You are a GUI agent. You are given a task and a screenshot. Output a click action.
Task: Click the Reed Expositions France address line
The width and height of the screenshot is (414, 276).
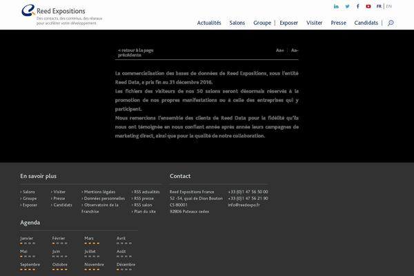[x=192, y=192]
